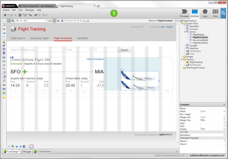
Task: Open the Margin Left property dropdown
Action: (x=224, y=117)
